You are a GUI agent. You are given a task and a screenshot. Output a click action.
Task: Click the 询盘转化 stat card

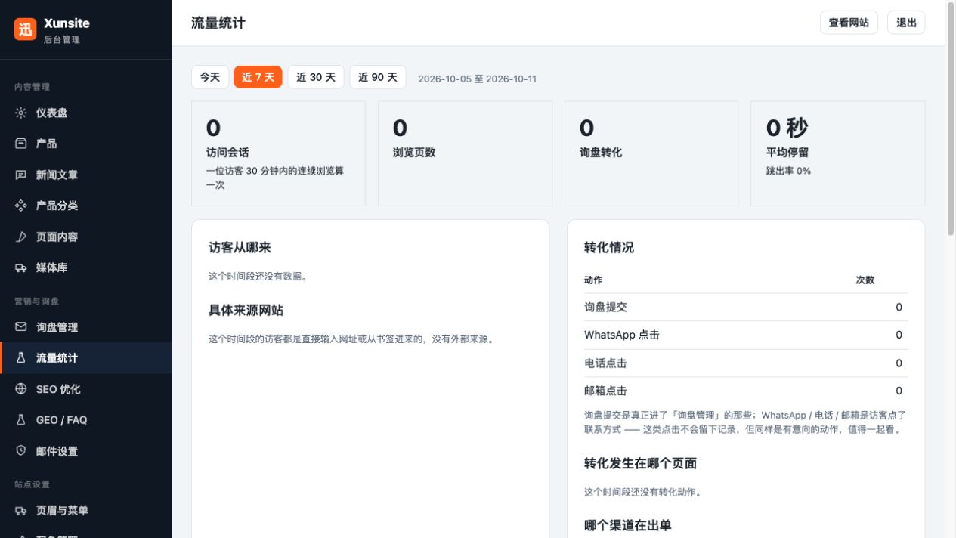tap(651, 153)
